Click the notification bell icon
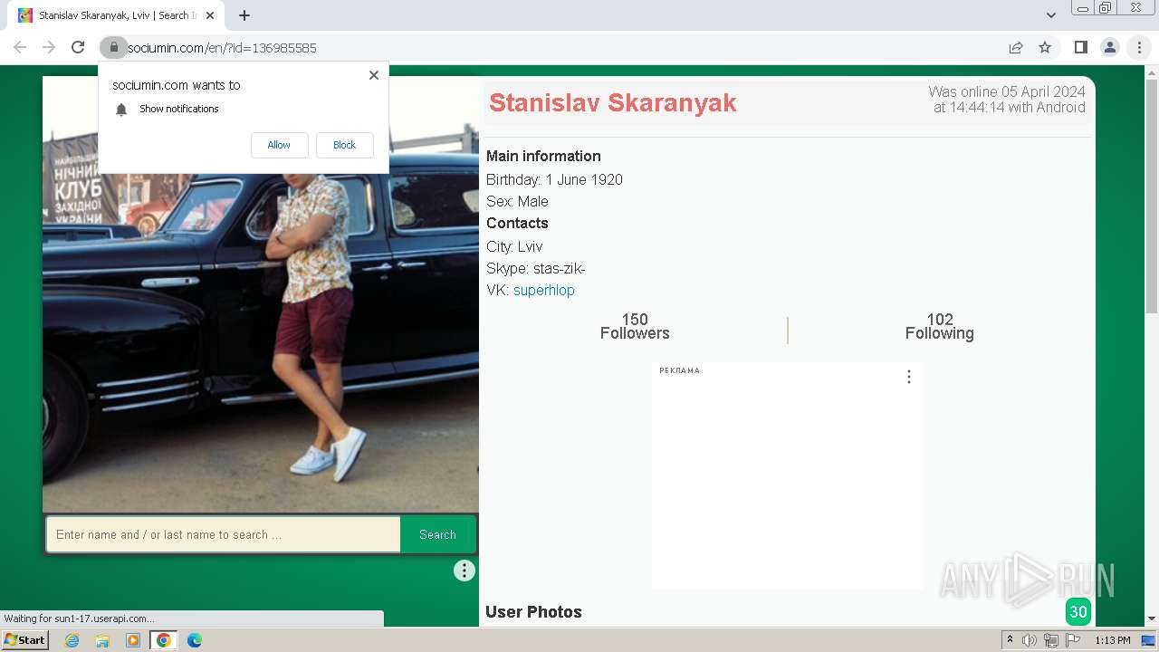The width and height of the screenshot is (1159, 652). 121,110
